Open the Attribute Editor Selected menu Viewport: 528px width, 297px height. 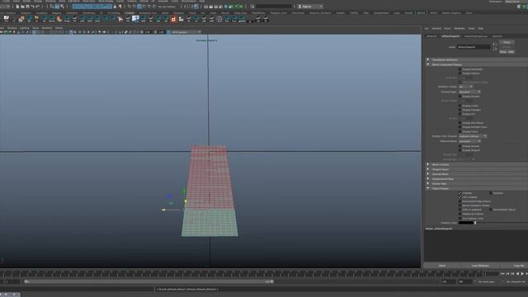point(436,29)
